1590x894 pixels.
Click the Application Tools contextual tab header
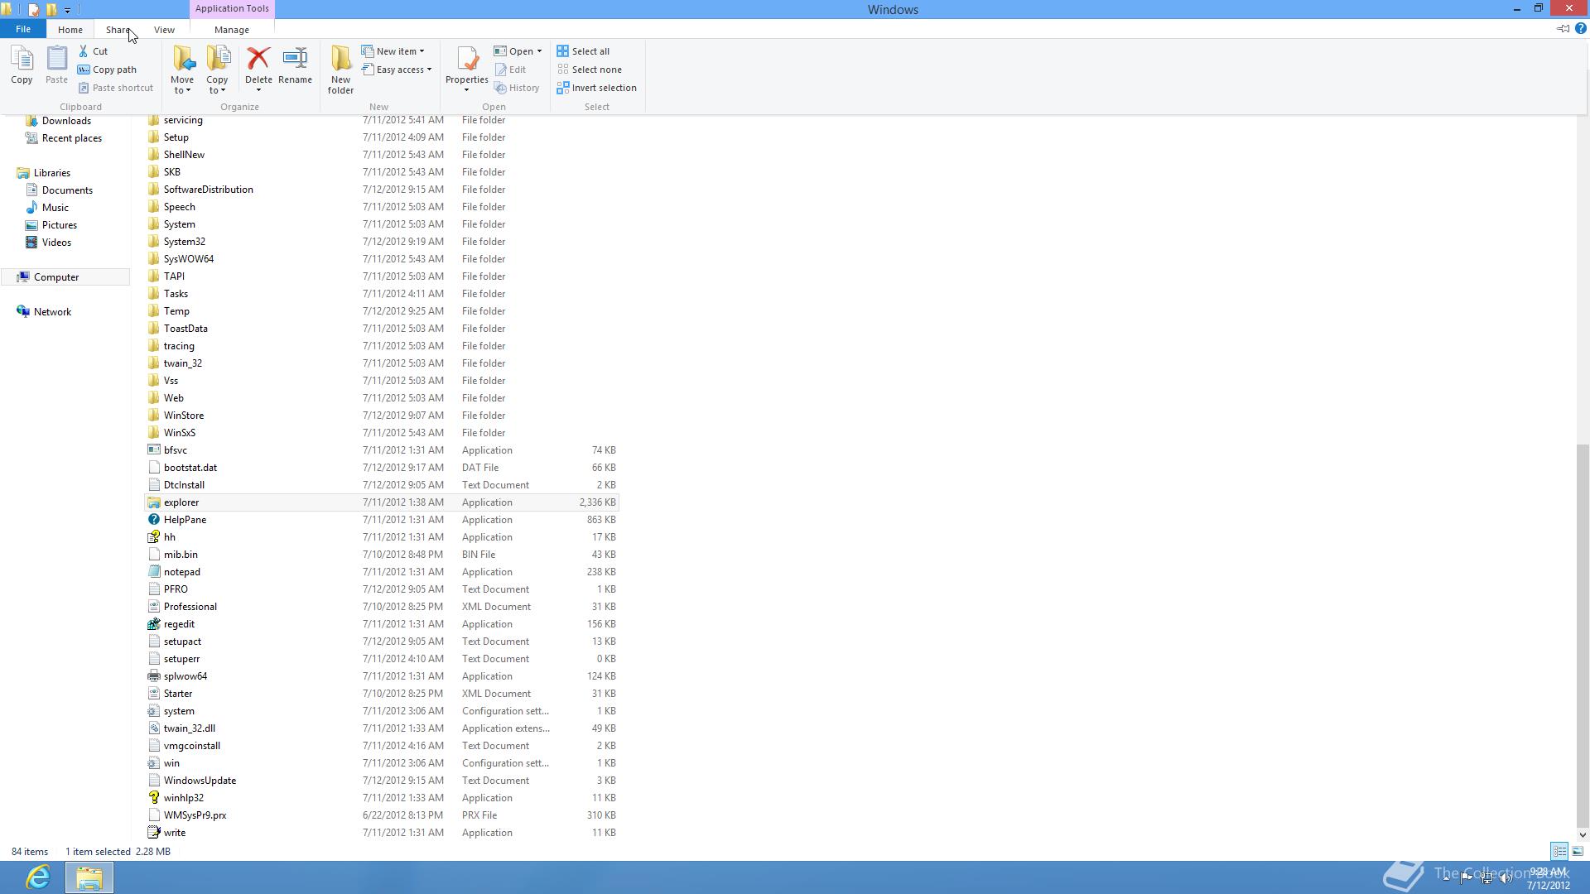tap(232, 9)
